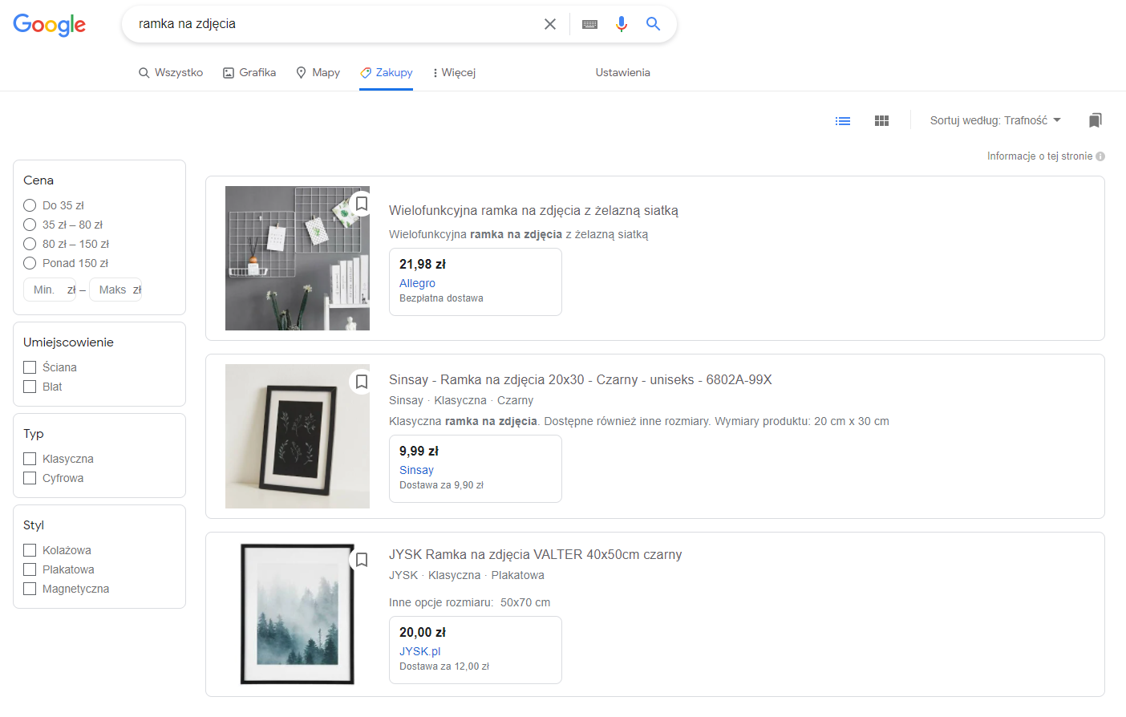Open JYSK Ramka VALTER 40x50cm title
1126x717 pixels.
pyautogui.click(x=535, y=554)
